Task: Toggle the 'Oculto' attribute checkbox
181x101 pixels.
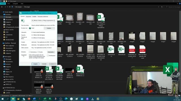Action: point(38,52)
